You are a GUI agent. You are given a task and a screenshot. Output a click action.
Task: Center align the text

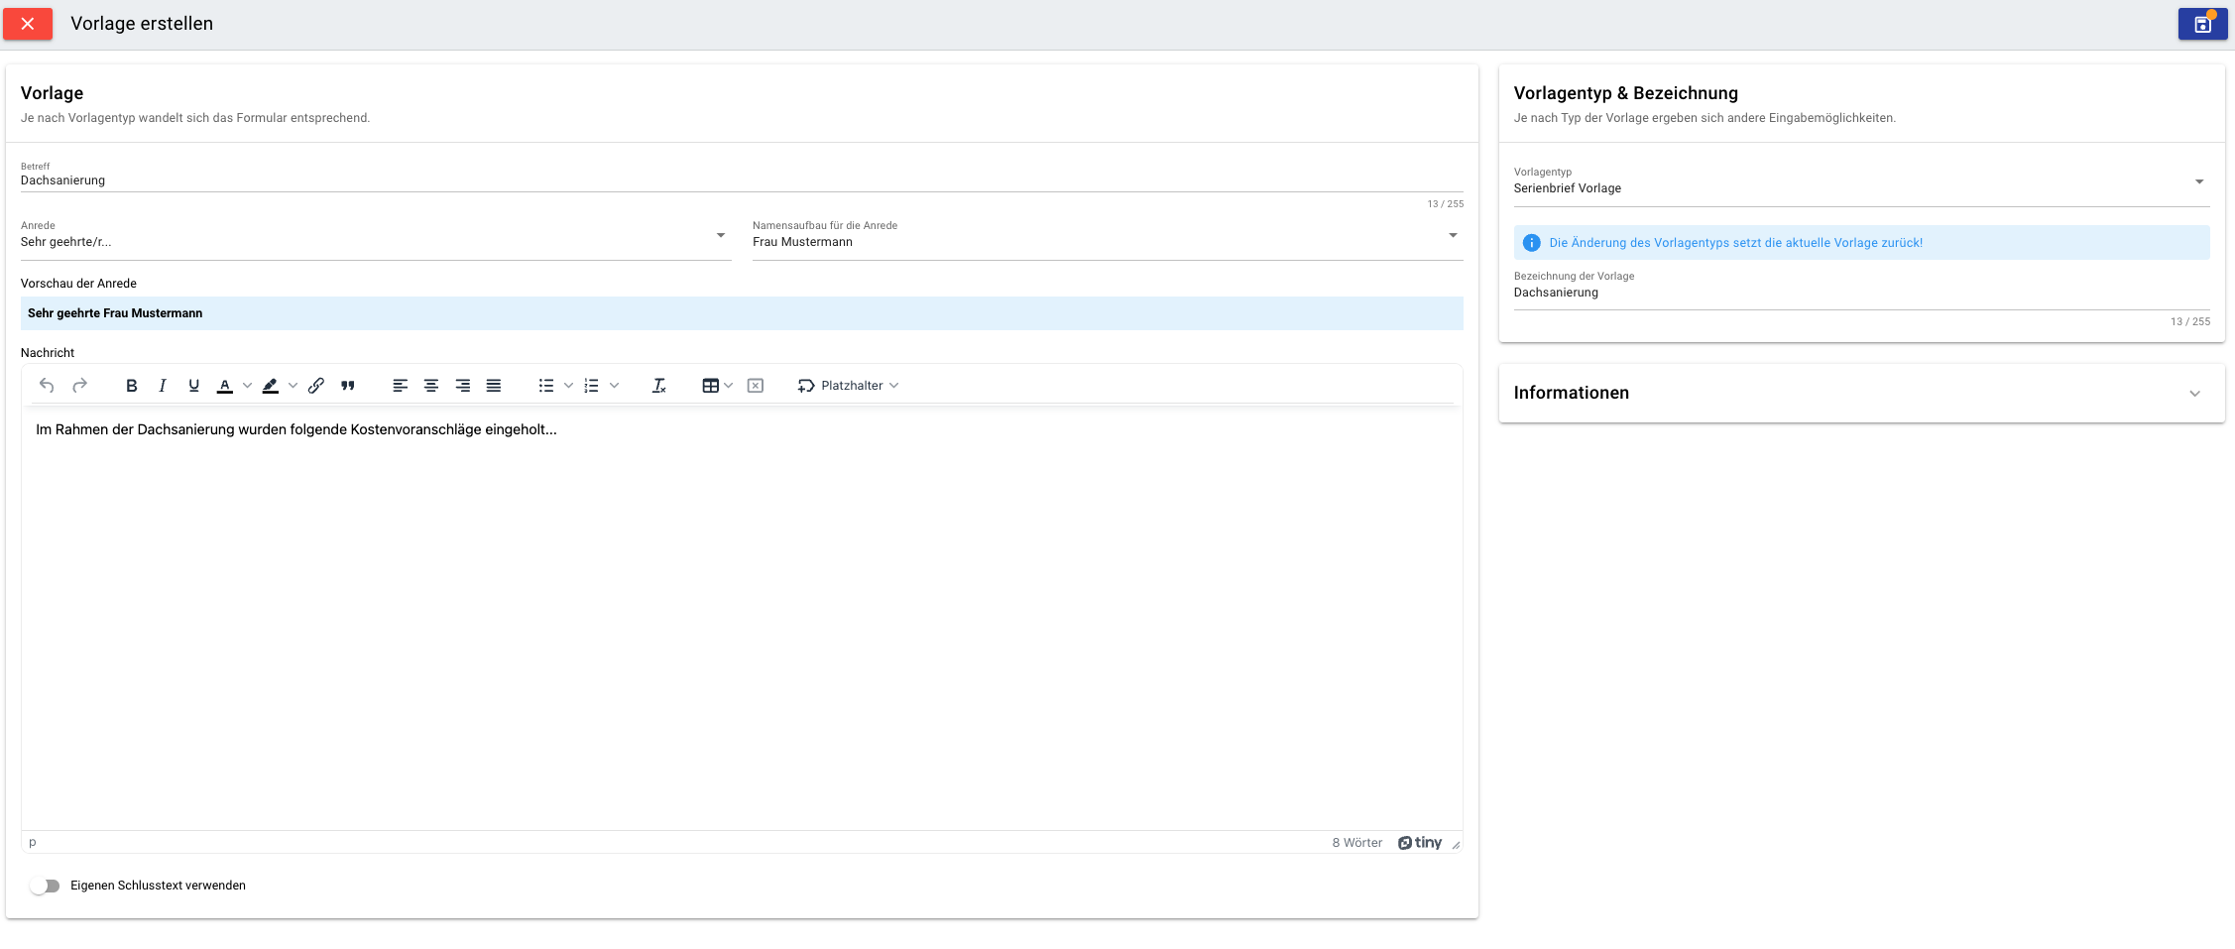[x=431, y=386]
